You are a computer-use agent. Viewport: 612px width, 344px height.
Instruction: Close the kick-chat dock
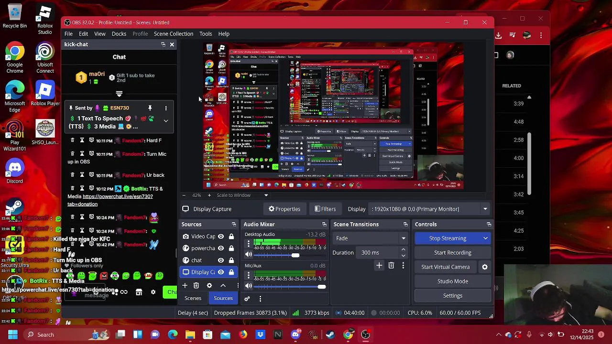(172, 44)
